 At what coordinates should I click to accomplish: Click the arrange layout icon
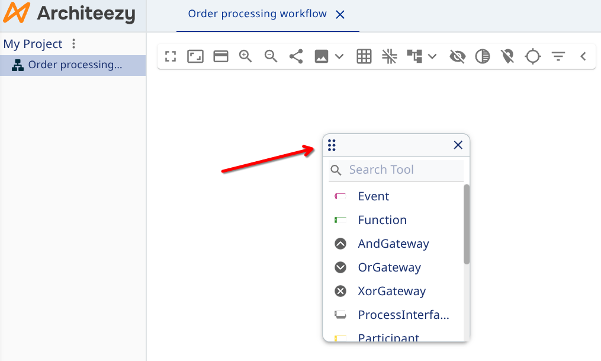click(414, 56)
